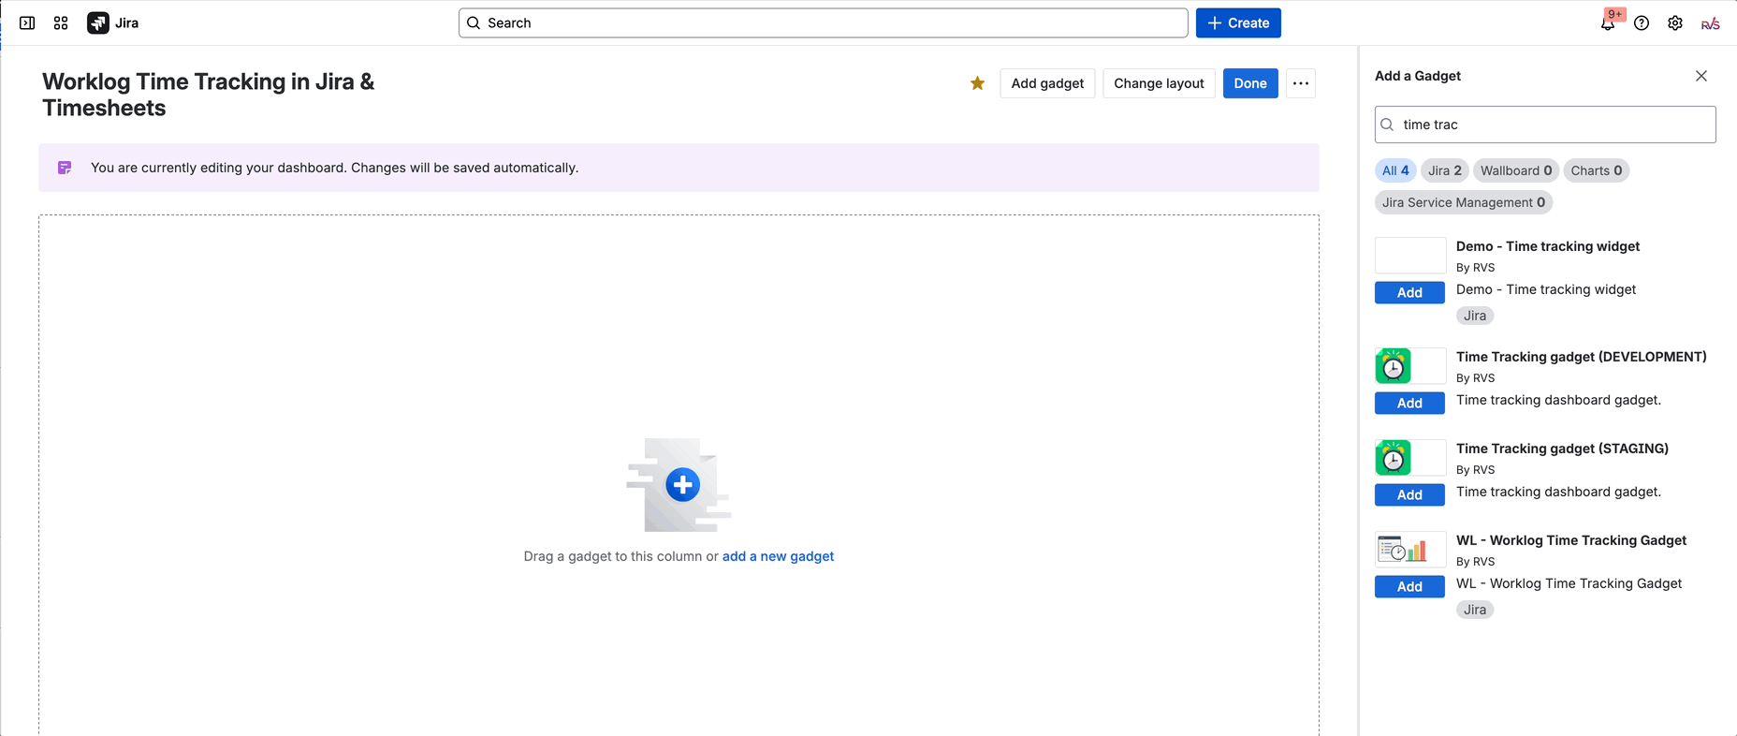
Task: Click the blue plus gadget placeholder icon
Action: 682,485
